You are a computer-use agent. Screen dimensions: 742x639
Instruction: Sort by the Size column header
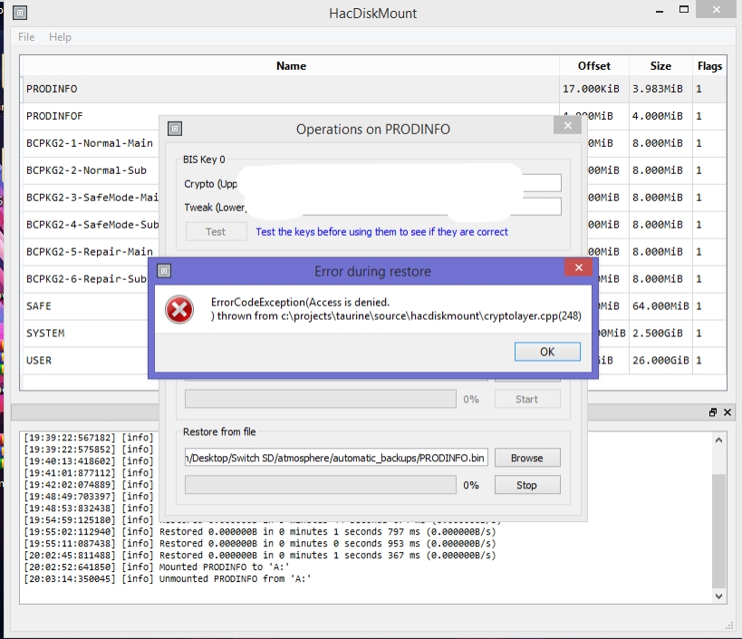point(660,66)
